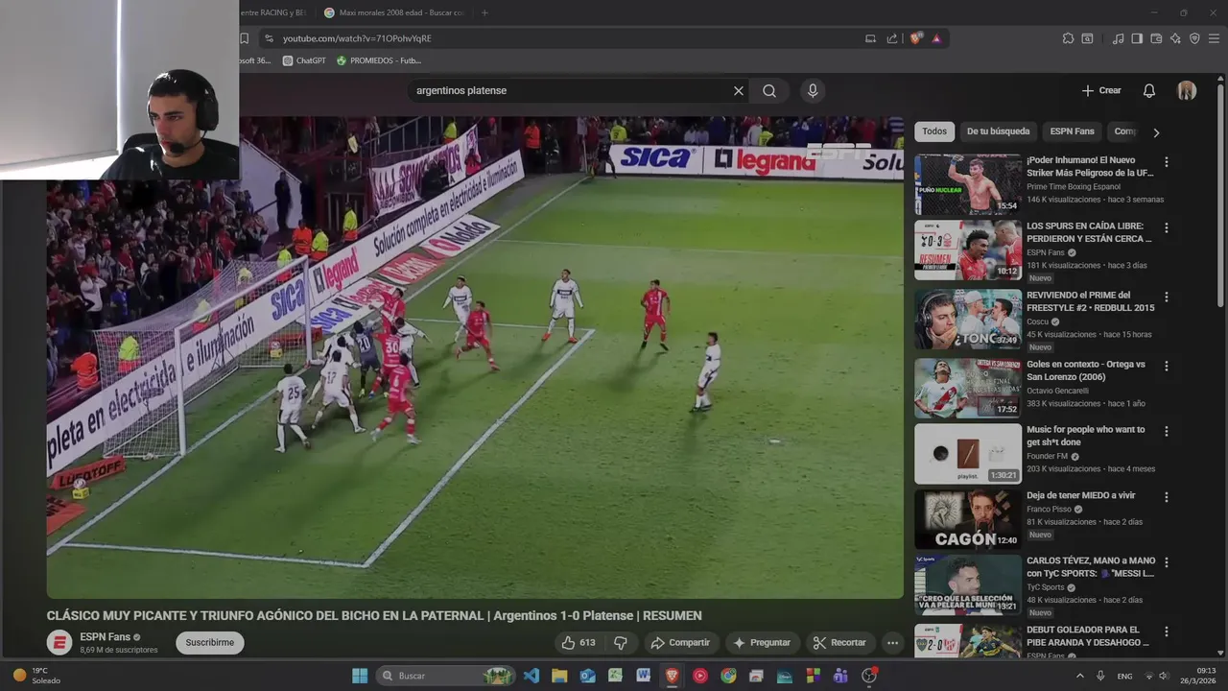
Task: Select the 'De tu búsqueda' filter chip
Action: click(x=998, y=131)
